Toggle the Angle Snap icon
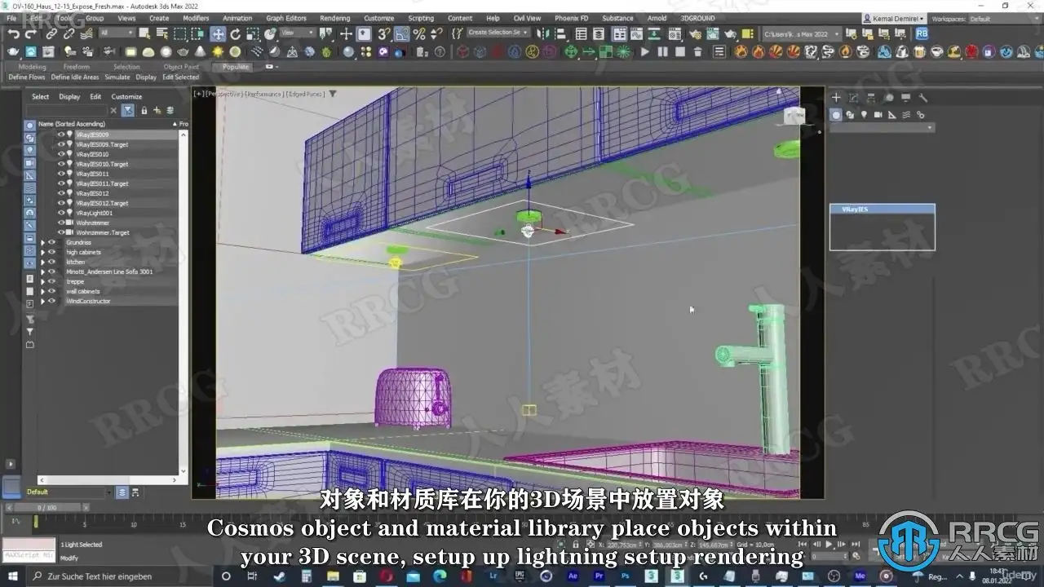Screen dimensions: 1044x587 click(402, 34)
